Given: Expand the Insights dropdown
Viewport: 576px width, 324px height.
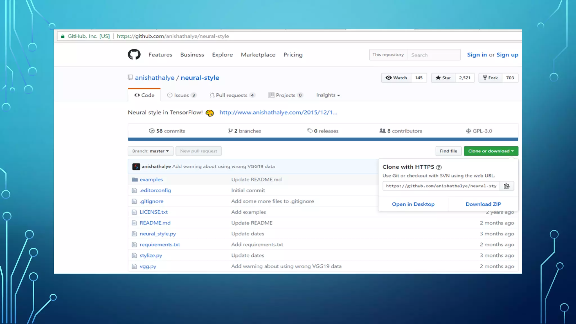Looking at the screenshot, I should (328, 95).
